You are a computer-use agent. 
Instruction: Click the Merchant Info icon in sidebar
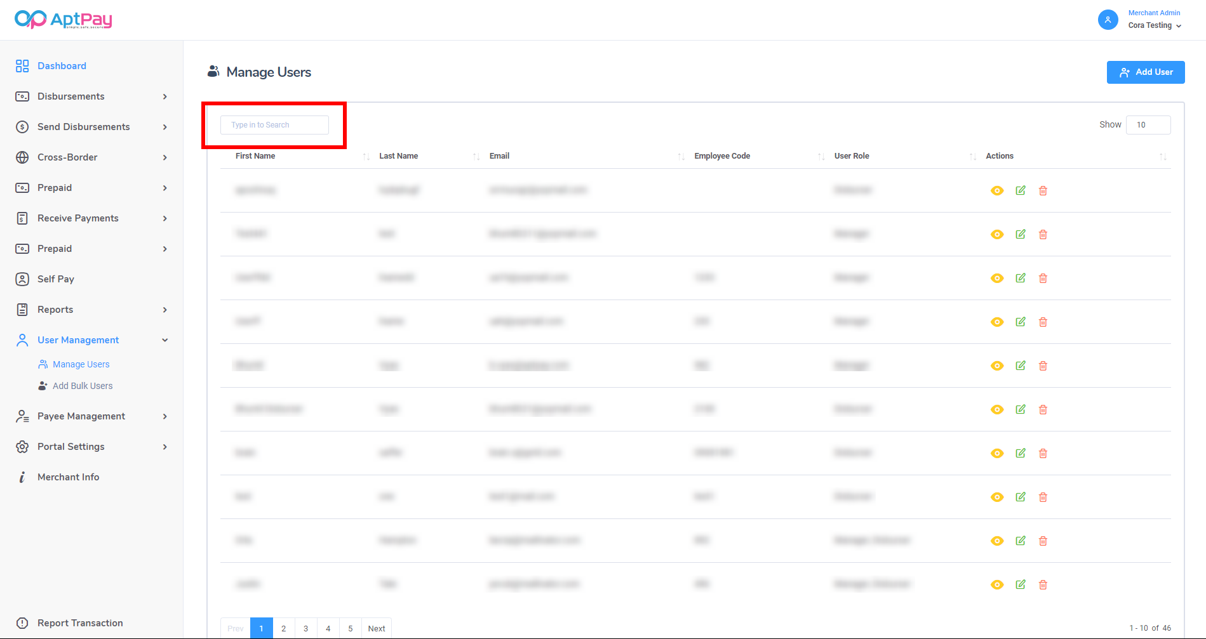click(x=22, y=477)
